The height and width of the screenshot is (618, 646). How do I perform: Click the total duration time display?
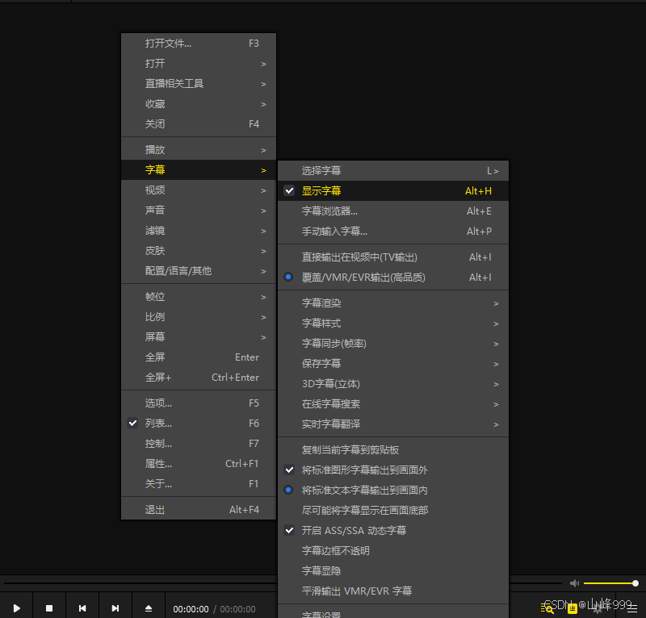click(x=237, y=609)
